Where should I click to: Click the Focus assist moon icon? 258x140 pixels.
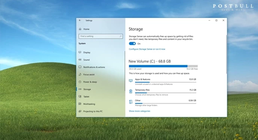pyautogui.click(x=80, y=75)
